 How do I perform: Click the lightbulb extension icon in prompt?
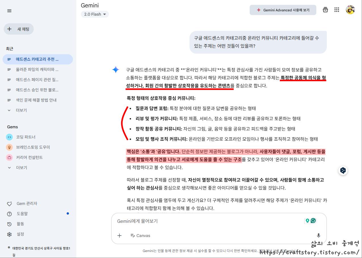click(307, 221)
